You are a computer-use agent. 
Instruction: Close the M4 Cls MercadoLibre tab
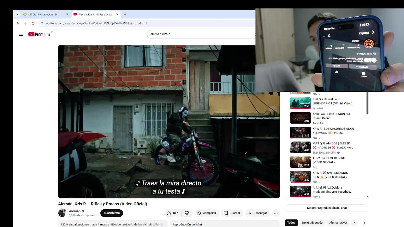tap(67, 15)
